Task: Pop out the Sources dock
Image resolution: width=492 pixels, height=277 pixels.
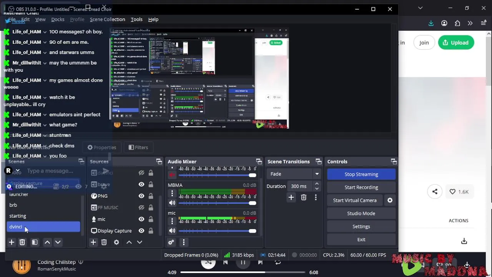Action: 159,162
